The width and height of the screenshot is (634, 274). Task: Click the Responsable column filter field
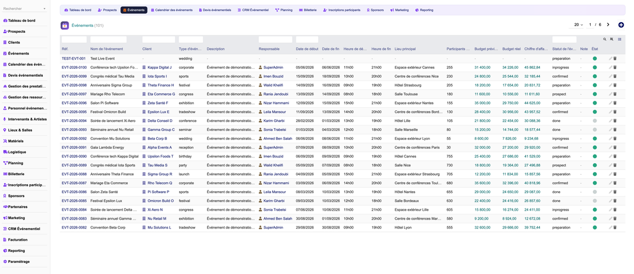(275, 40)
